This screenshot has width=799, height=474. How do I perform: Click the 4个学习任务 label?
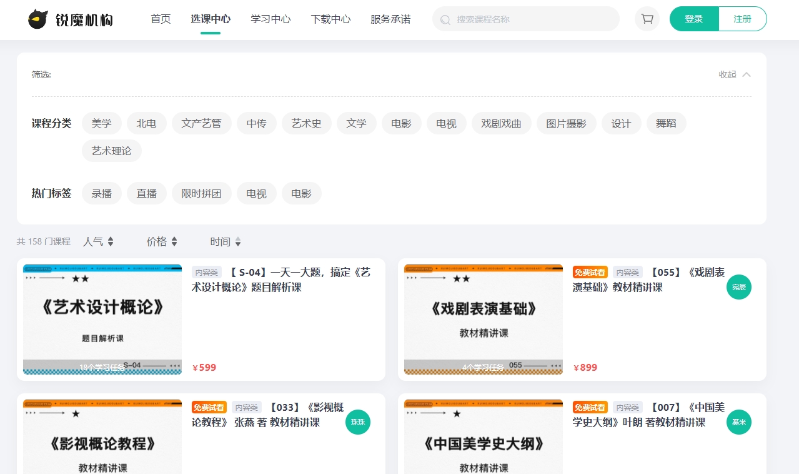pos(484,368)
